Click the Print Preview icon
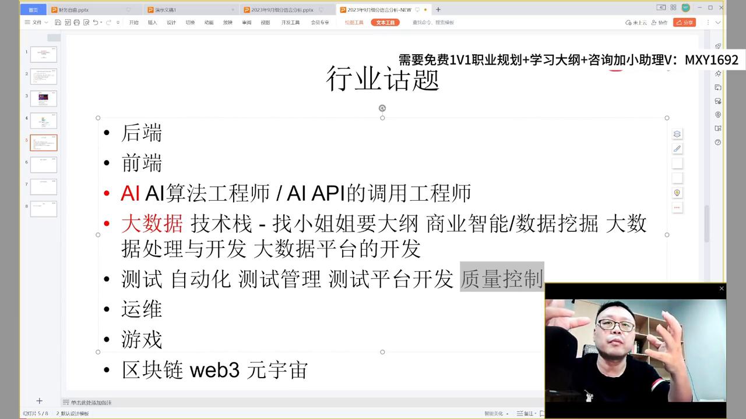This screenshot has width=746, height=419. (x=86, y=22)
